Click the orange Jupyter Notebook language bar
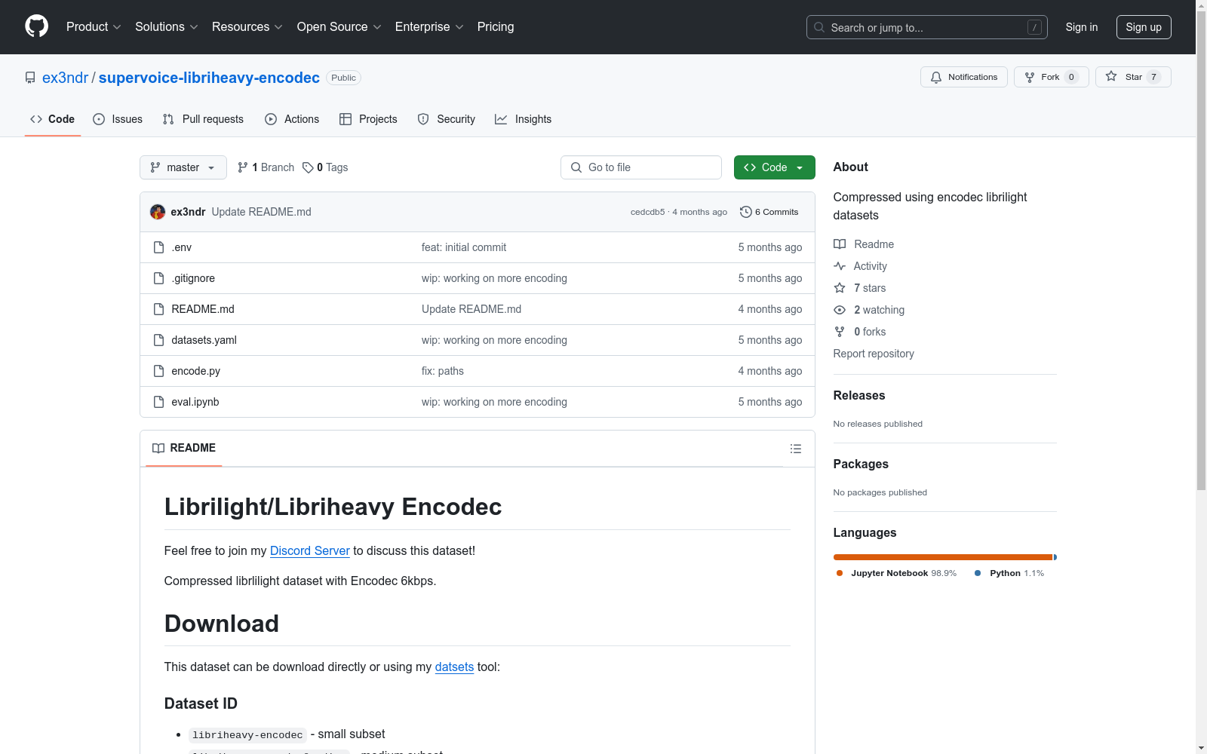This screenshot has width=1207, height=754. (943, 557)
